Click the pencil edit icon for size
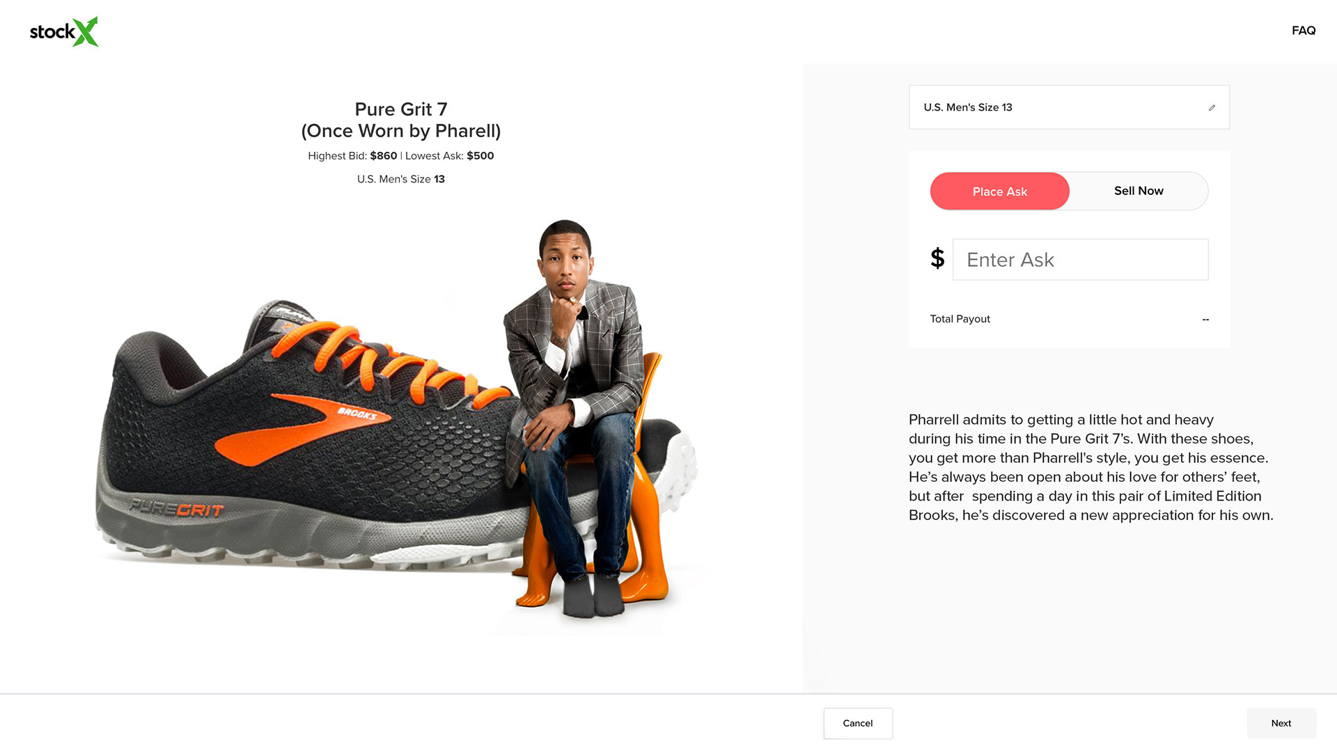This screenshot has width=1337, height=752. [x=1212, y=108]
